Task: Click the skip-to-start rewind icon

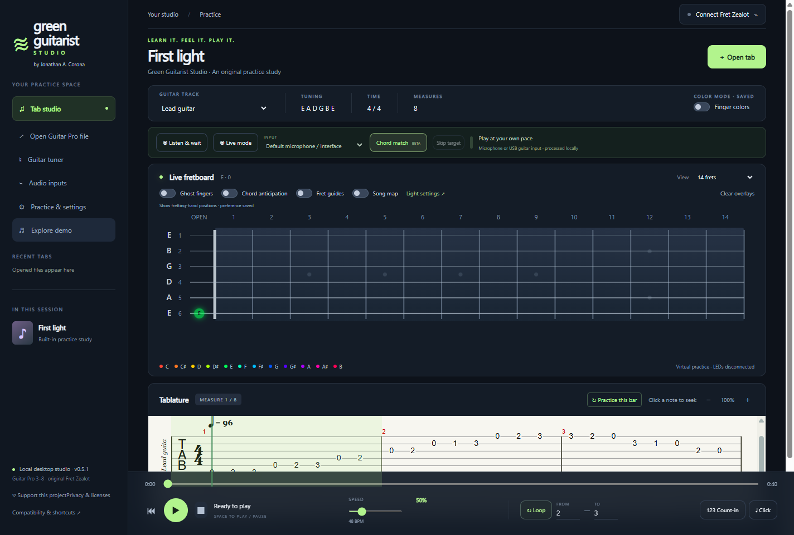Action: (151, 511)
